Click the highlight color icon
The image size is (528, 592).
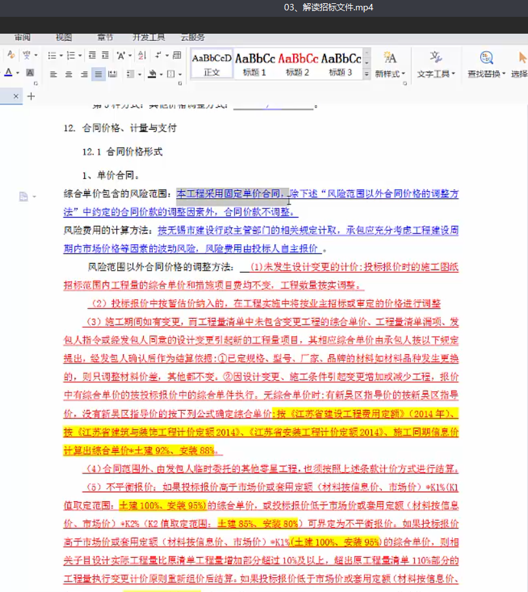[151, 72]
